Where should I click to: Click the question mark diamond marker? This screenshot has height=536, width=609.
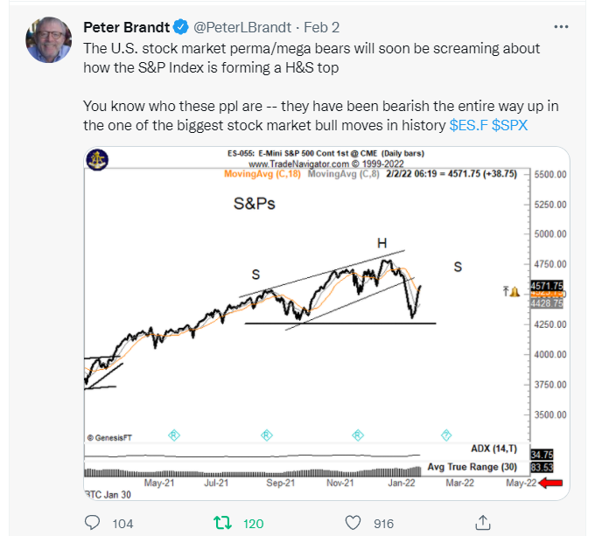(x=447, y=435)
